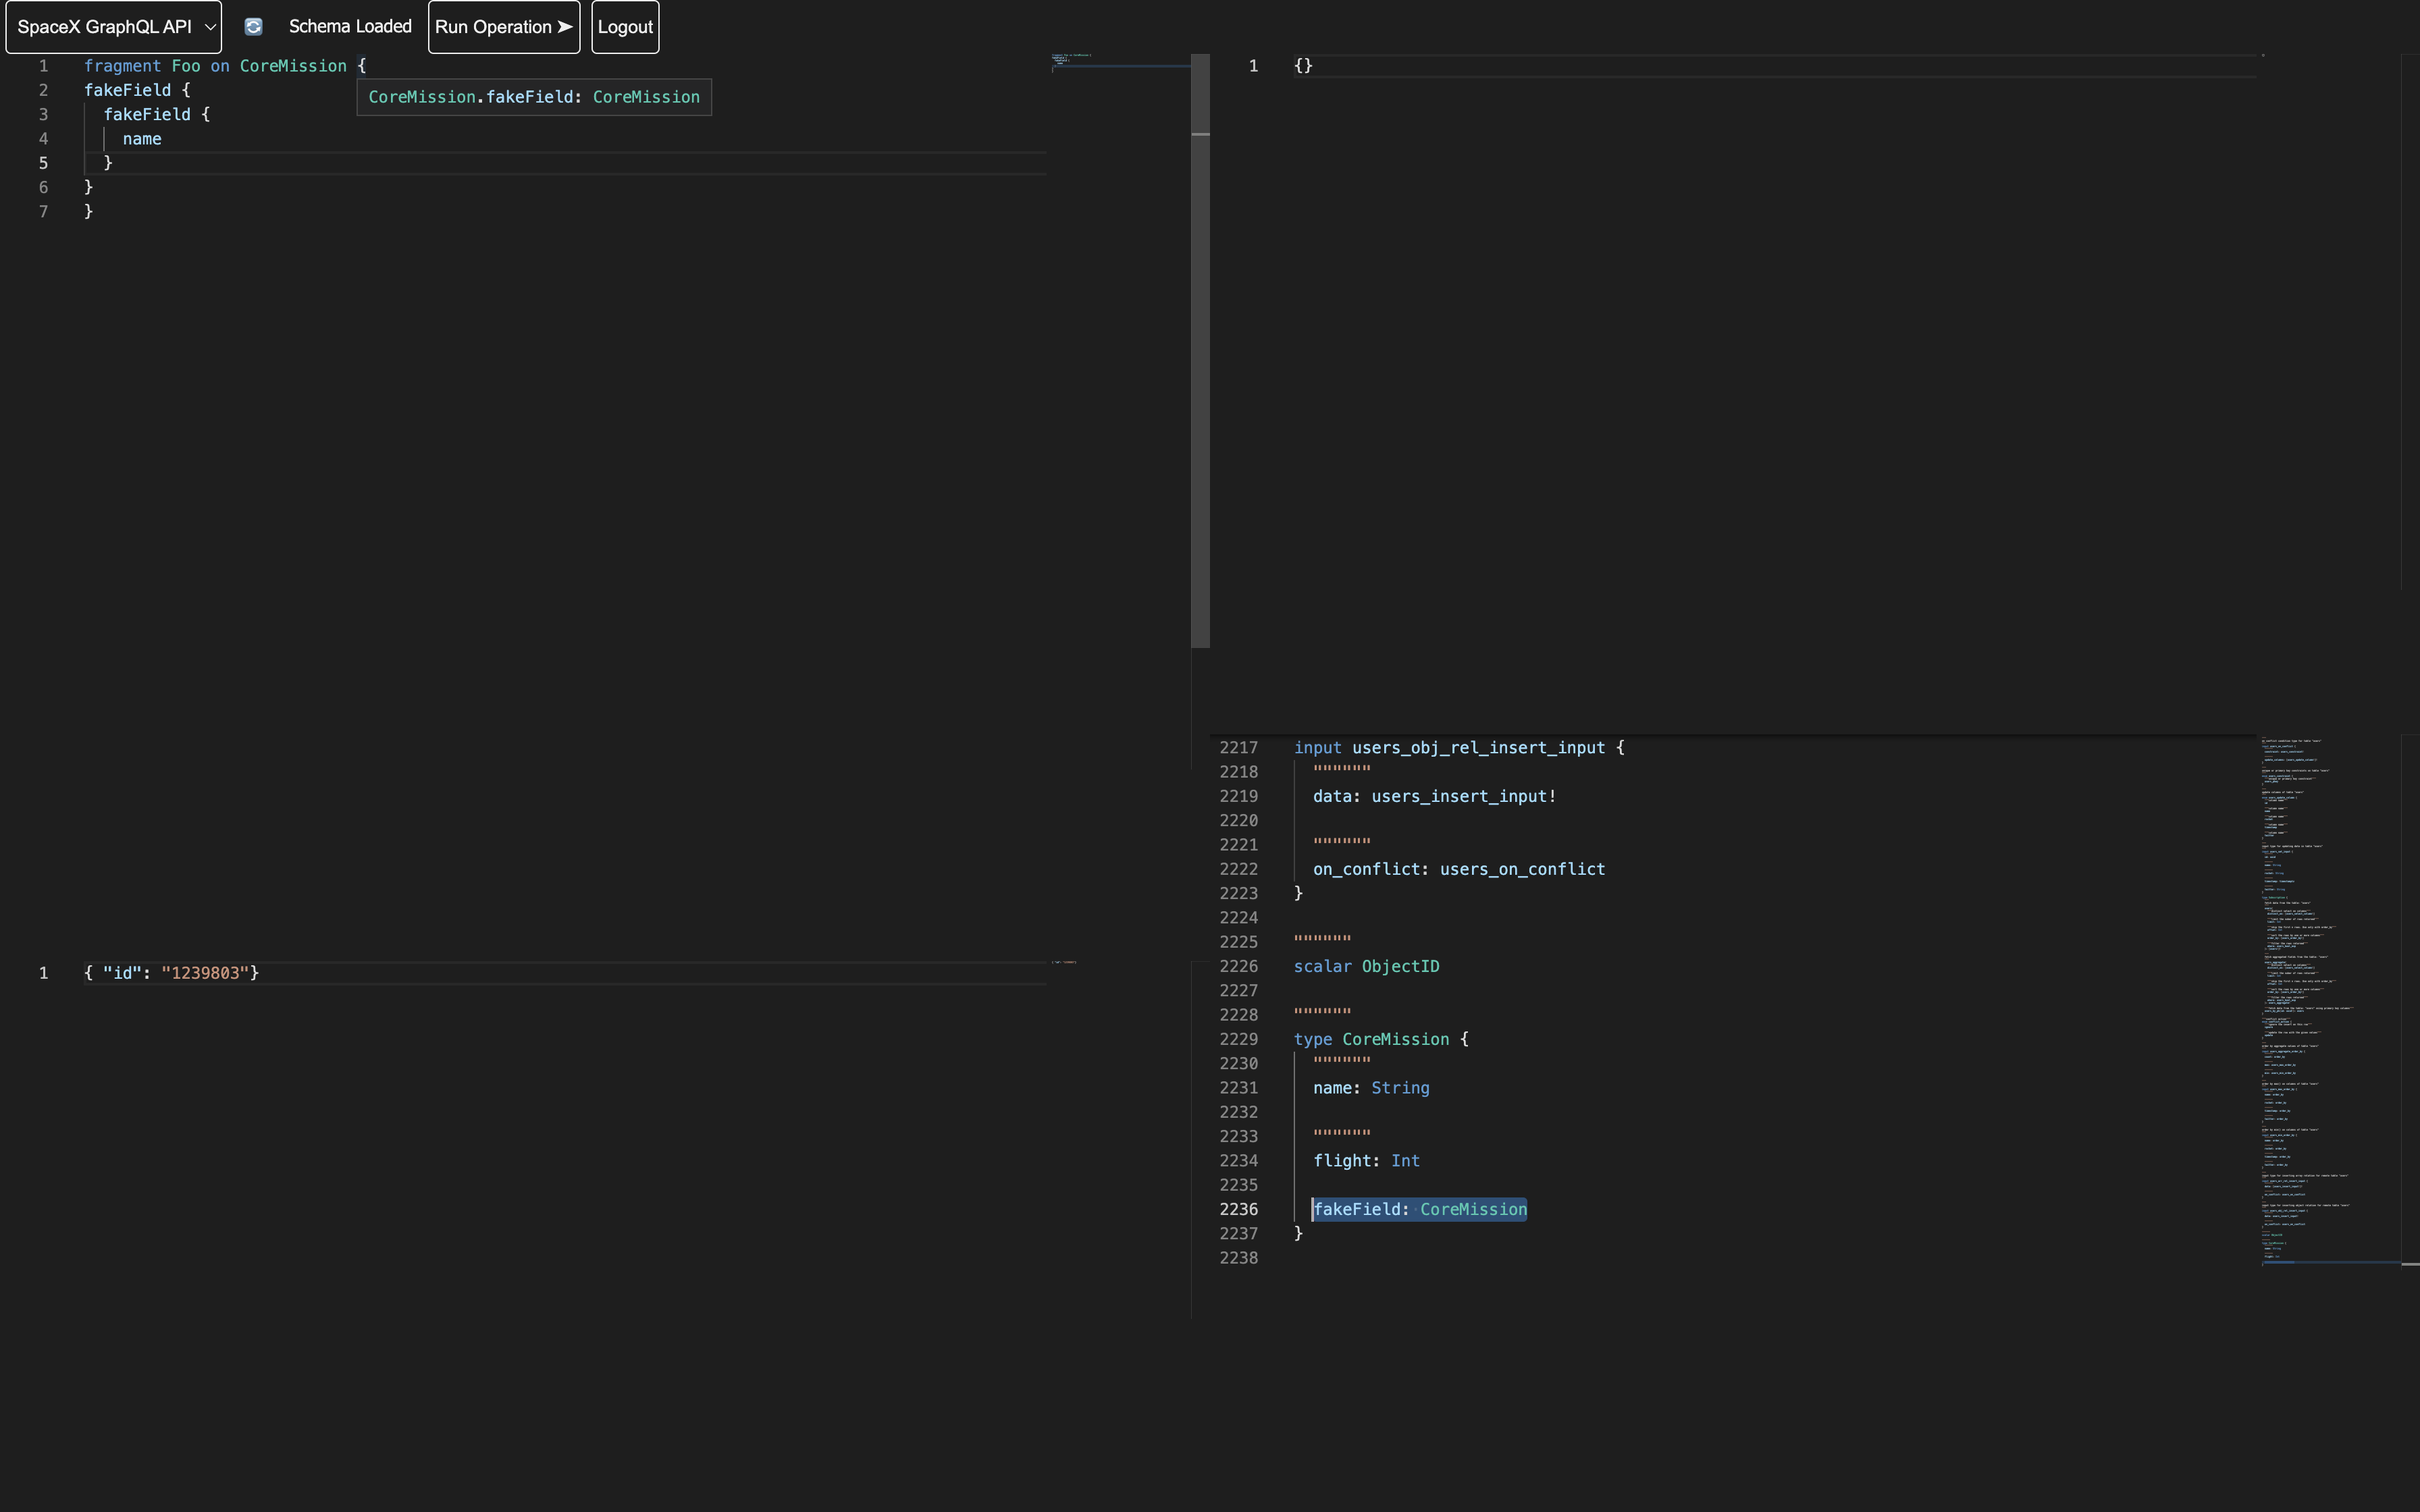
Task: Place cursor in results pane on {}
Action: click(1303, 66)
